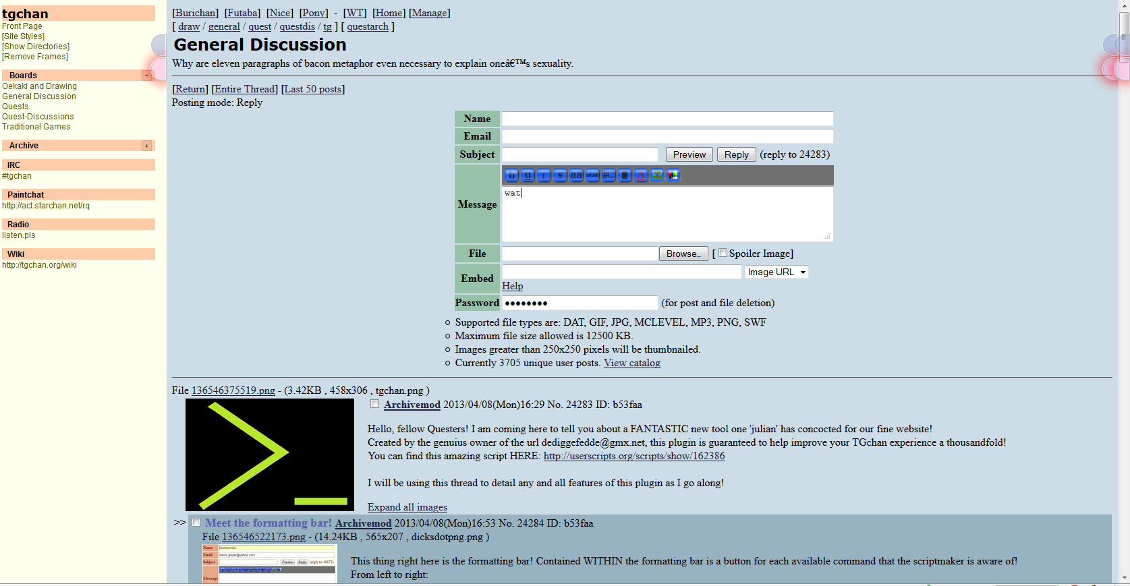Open the View catalog link
Image resolution: width=1130 pixels, height=586 pixels.
coord(631,363)
